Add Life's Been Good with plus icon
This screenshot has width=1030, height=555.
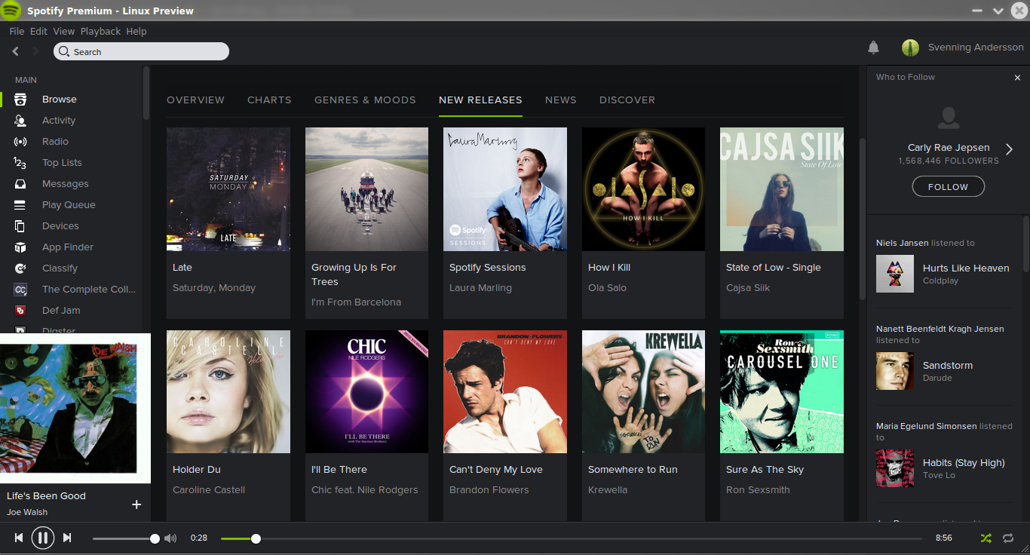point(136,504)
